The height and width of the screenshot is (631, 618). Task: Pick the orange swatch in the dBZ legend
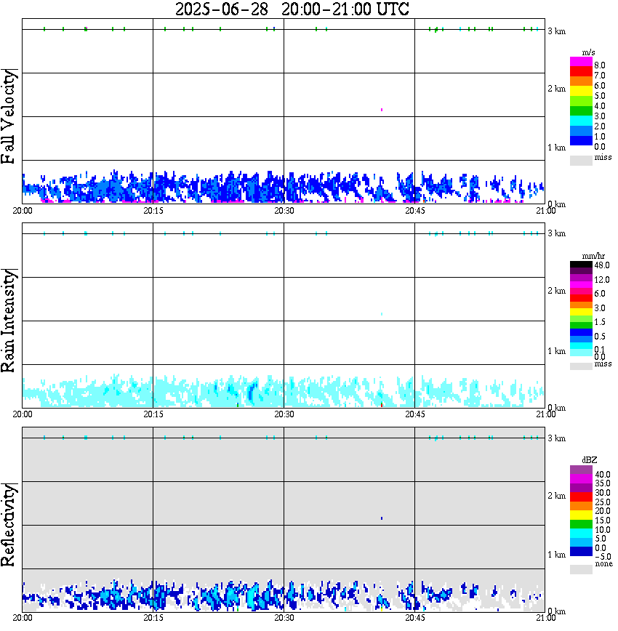581,506
